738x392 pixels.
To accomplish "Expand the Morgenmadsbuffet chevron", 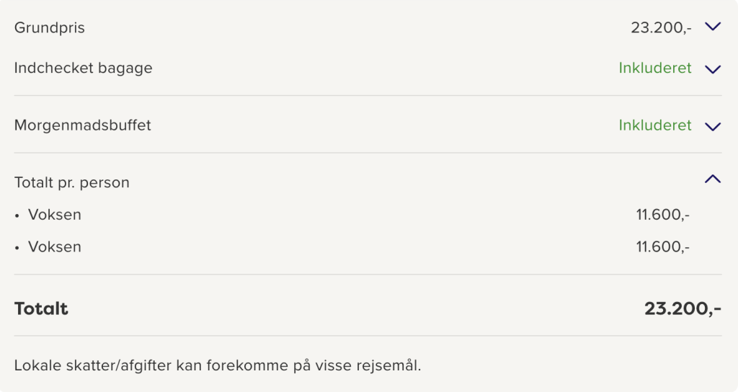I will [713, 127].
